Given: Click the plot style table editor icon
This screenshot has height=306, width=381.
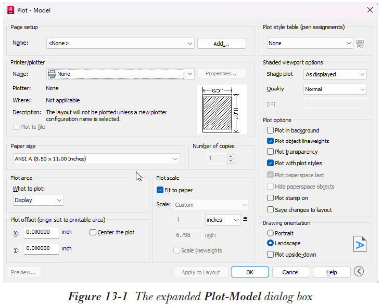Looking at the screenshot, I should point(360,44).
